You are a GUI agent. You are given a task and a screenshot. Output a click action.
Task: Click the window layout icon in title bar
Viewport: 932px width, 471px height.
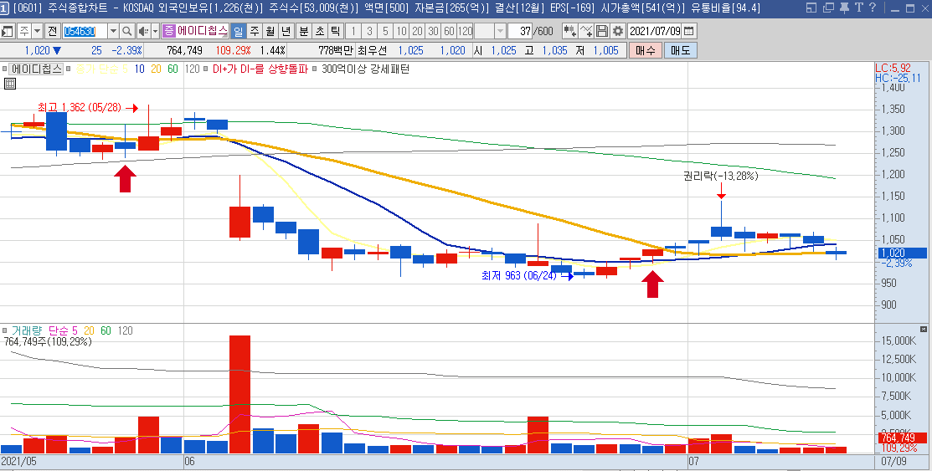(811, 8)
